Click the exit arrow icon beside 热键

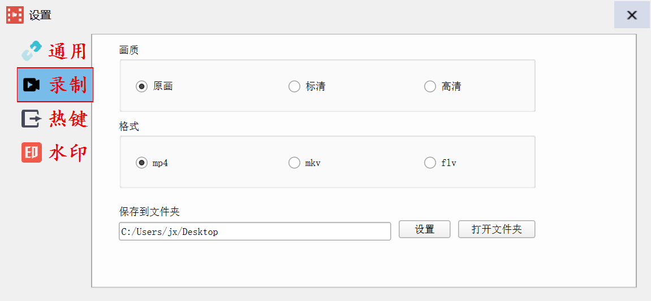tap(32, 119)
